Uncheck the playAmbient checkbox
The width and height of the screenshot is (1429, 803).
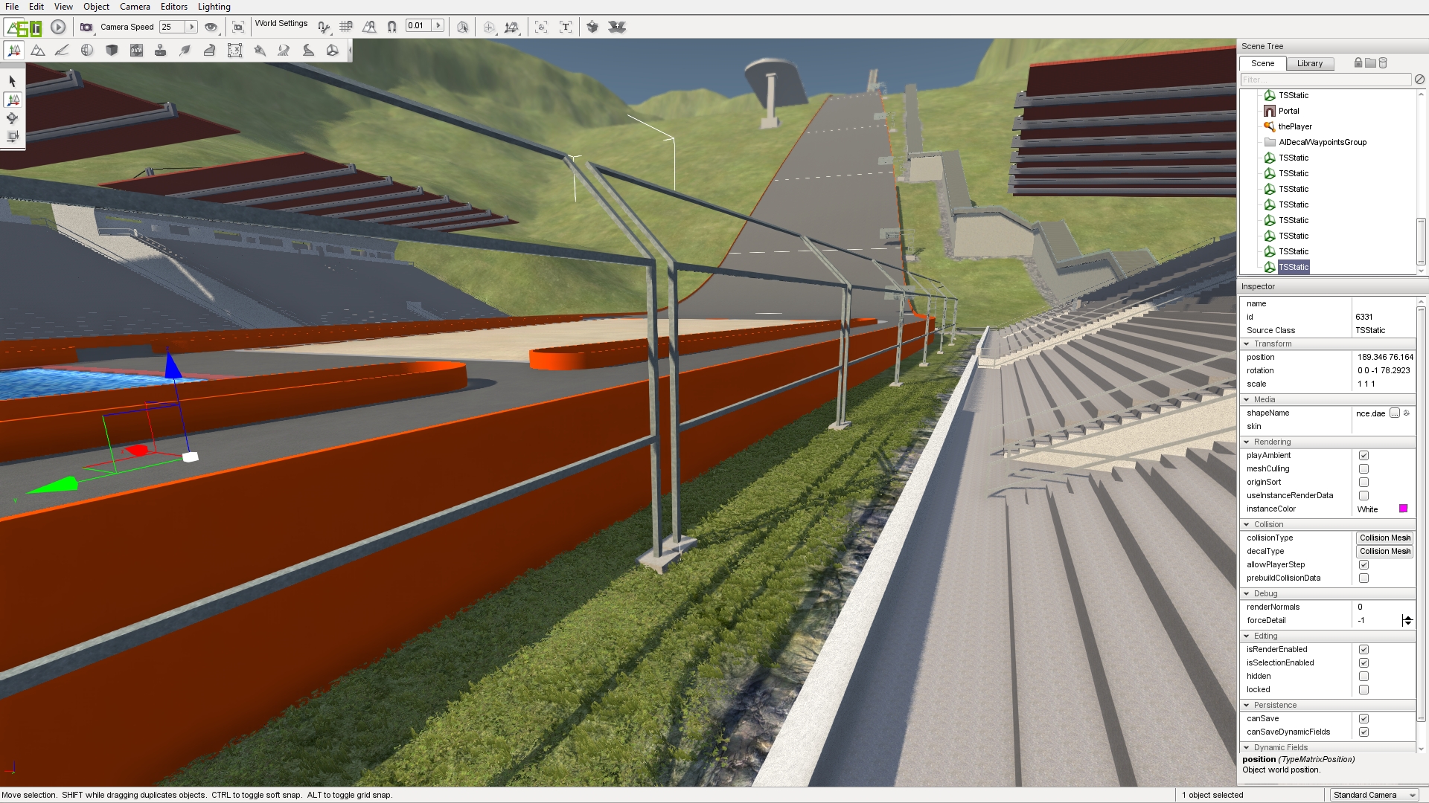click(1364, 456)
